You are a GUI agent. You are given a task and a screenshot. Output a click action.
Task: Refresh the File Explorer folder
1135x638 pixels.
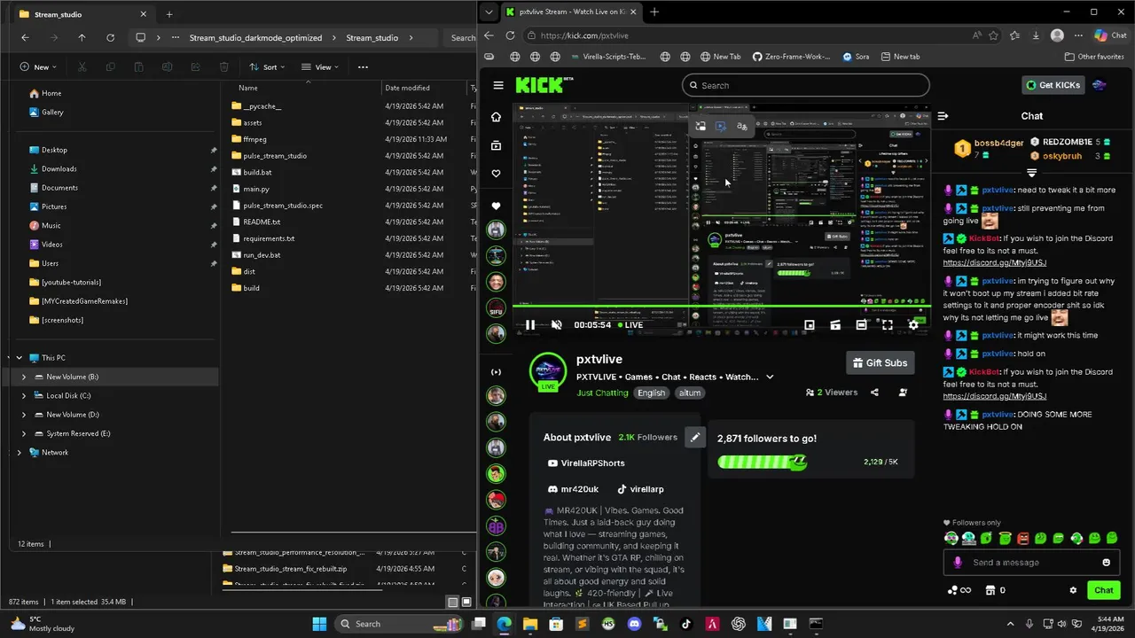[x=110, y=38]
